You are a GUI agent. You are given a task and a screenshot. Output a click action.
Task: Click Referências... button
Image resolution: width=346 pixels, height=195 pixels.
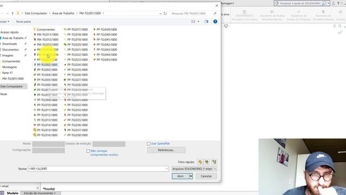click(x=166, y=150)
